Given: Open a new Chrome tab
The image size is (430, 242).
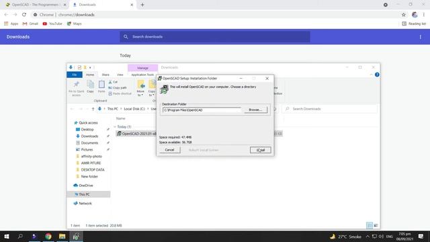Looking at the screenshot, I should pos(142,5).
